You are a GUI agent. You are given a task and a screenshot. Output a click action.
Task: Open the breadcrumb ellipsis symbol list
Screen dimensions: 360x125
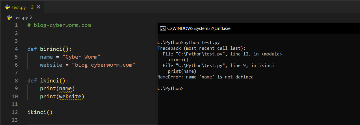pos(35,18)
